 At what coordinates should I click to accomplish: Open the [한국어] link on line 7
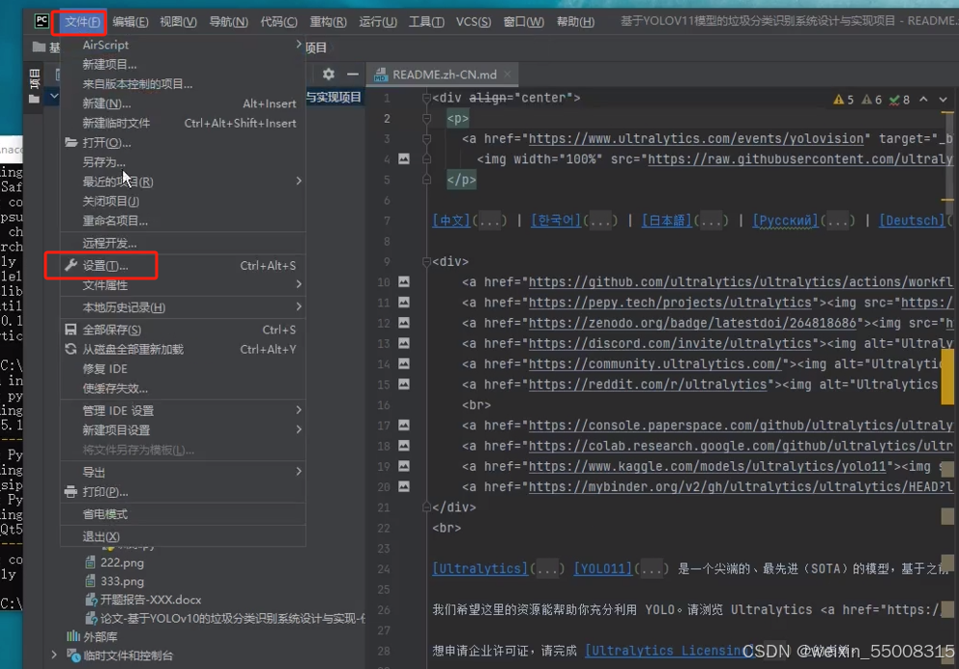[x=556, y=220]
